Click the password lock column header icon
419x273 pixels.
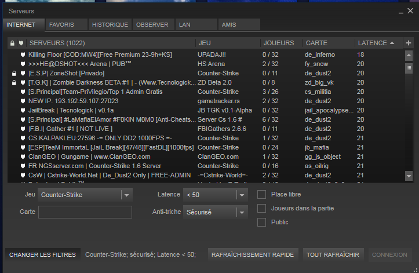coord(12,43)
